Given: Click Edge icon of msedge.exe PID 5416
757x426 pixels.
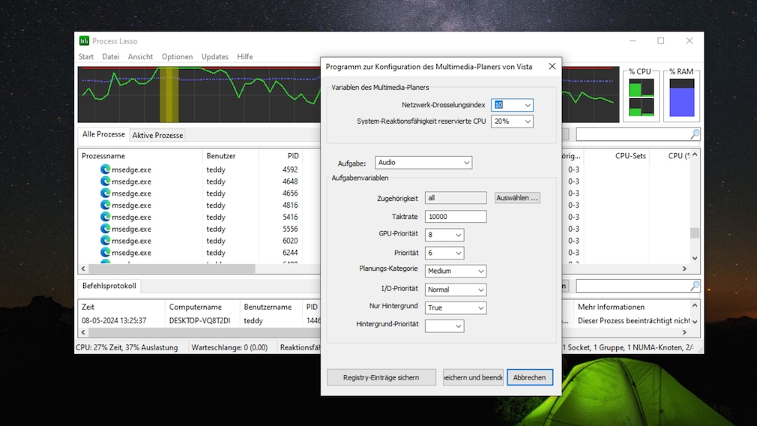Looking at the screenshot, I should tap(105, 217).
